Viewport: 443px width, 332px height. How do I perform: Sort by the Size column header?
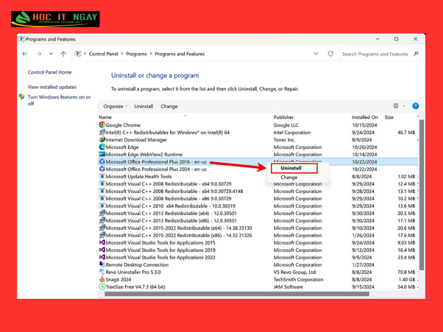389,117
